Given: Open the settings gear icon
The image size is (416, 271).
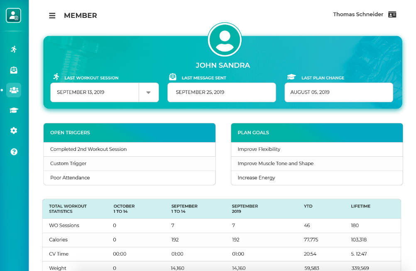Looking at the screenshot, I should (14, 131).
